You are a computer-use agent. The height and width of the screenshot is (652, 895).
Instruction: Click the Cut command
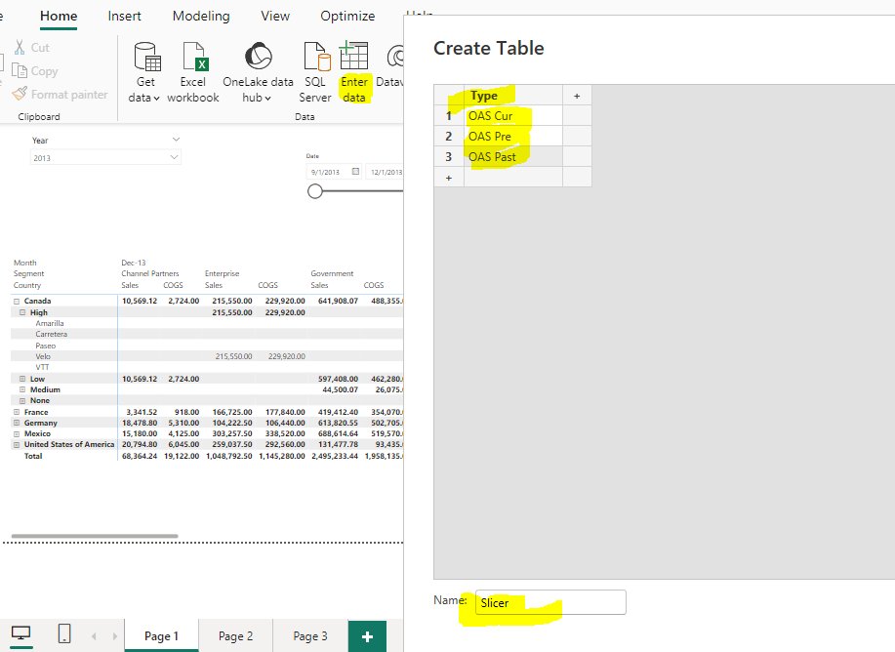coord(32,48)
